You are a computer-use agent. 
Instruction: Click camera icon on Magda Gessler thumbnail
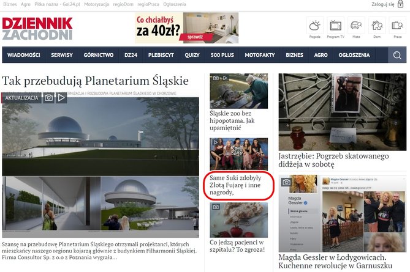(286, 182)
